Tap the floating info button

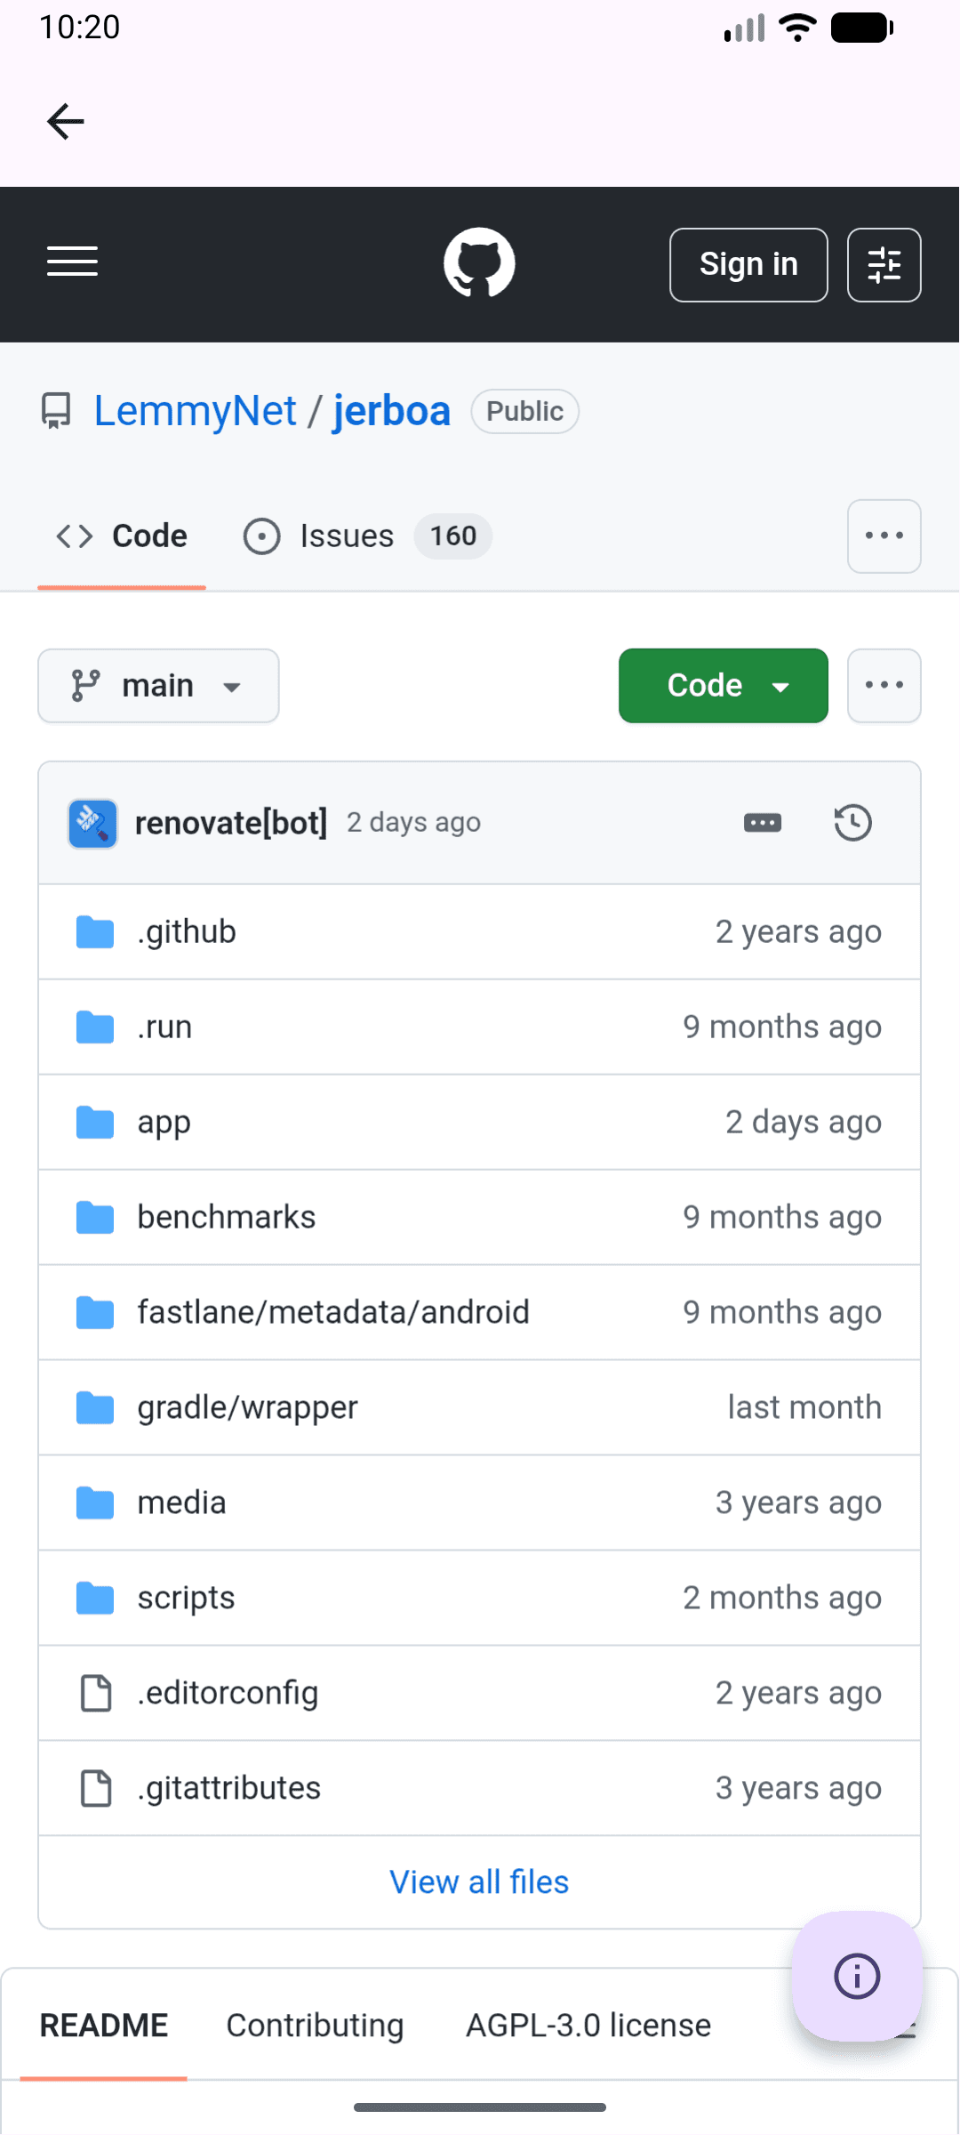pyautogui.click(x=857, y=1977)
